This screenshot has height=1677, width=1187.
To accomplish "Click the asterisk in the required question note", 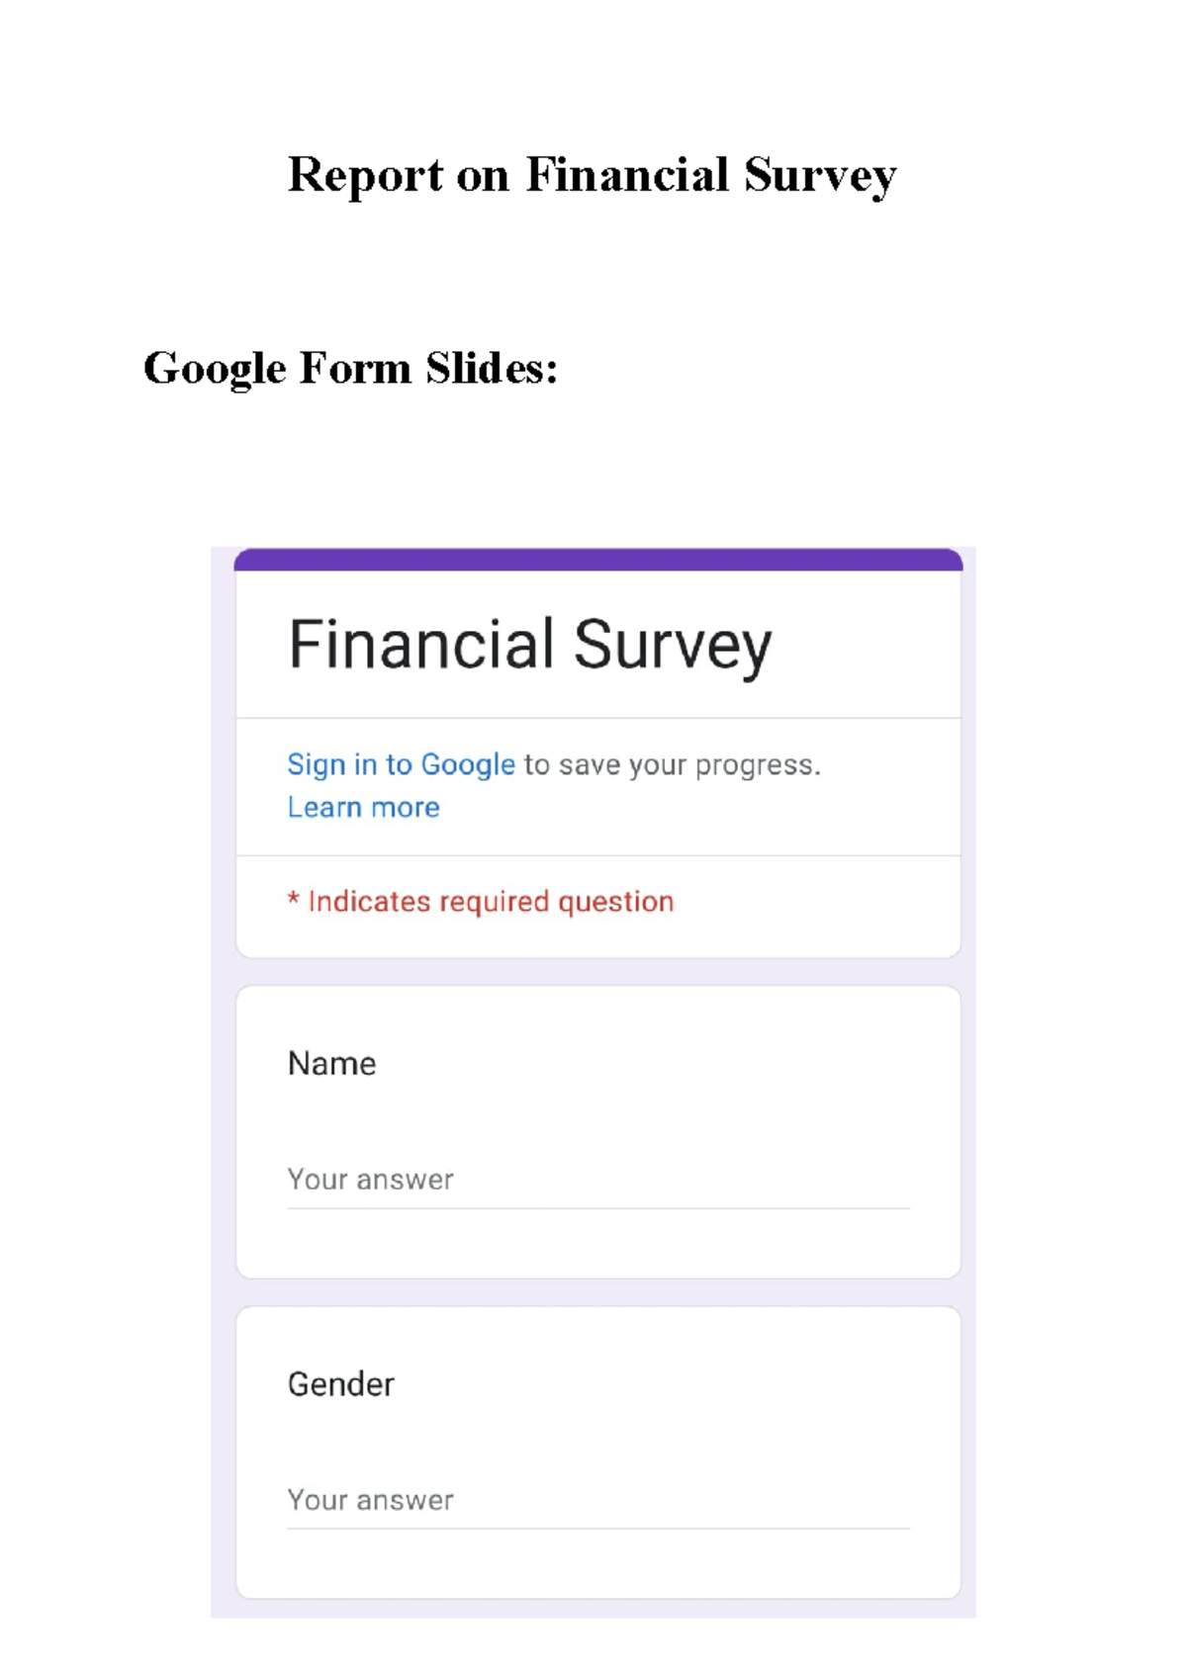I will coord(293,901).
